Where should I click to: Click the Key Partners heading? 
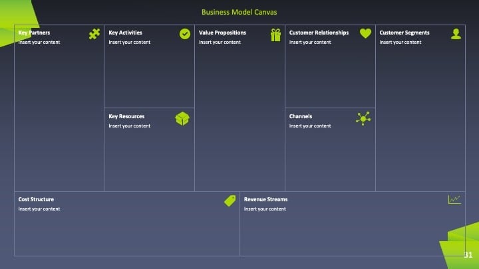click(x=34, y=33)
